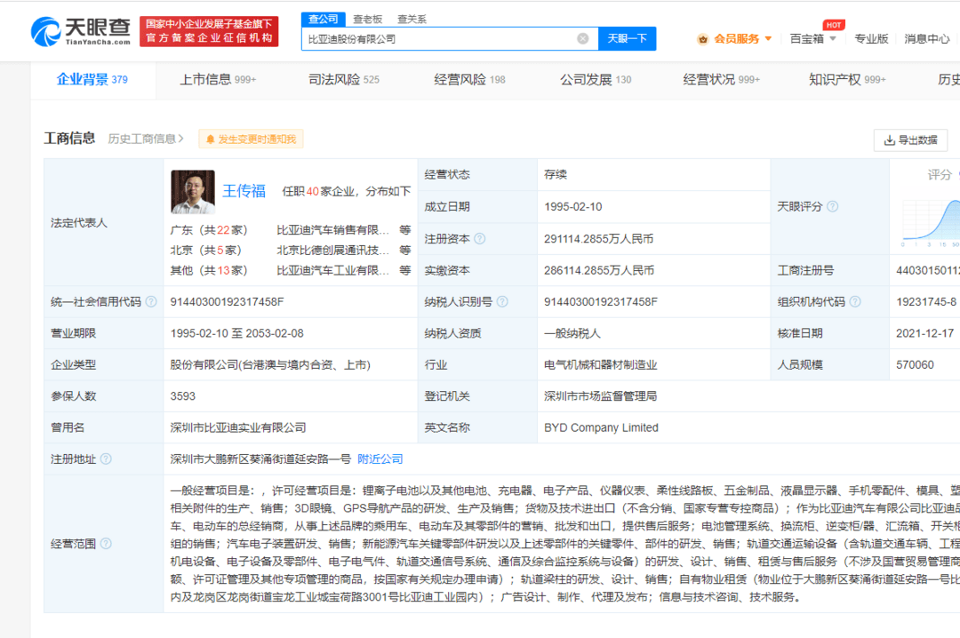Image resolution: width=960 pixels, height=638 pixels.
Task: Click the 等 link in the 其他 row
Action: [404, 270]
